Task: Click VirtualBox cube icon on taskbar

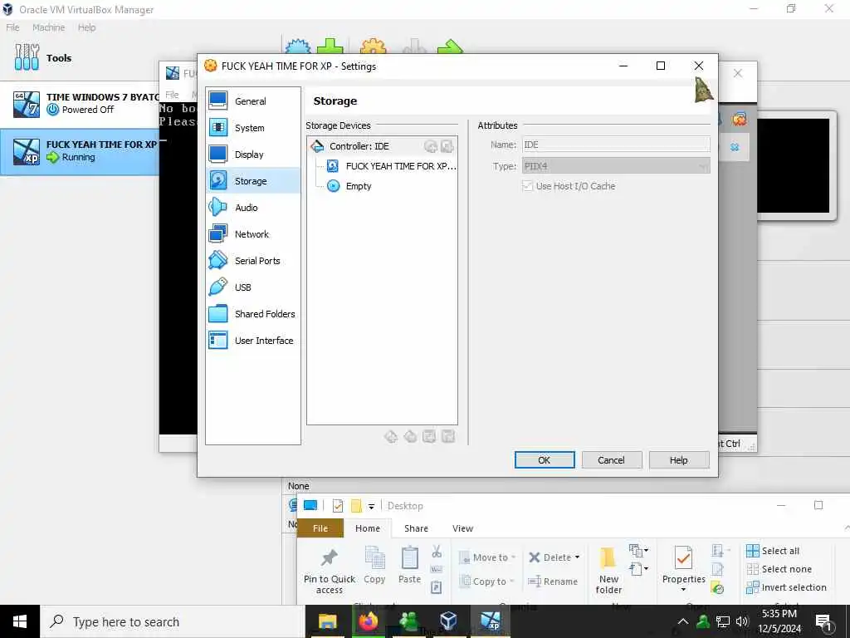Action: 449,621
